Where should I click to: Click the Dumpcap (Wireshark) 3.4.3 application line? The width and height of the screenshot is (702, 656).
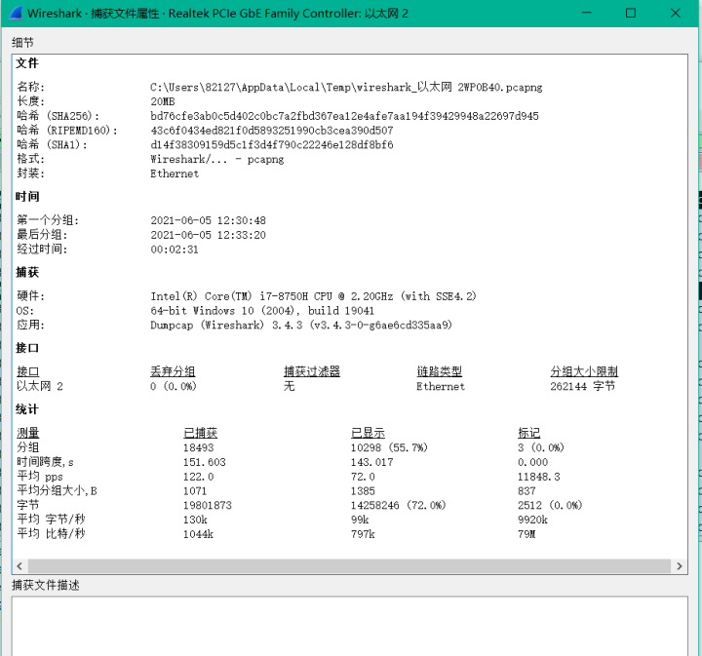click(301, 325)
